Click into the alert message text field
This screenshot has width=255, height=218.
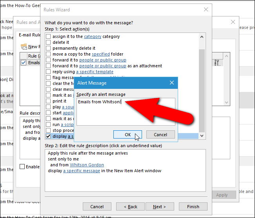pyautogui.click(x=126, y=112)
